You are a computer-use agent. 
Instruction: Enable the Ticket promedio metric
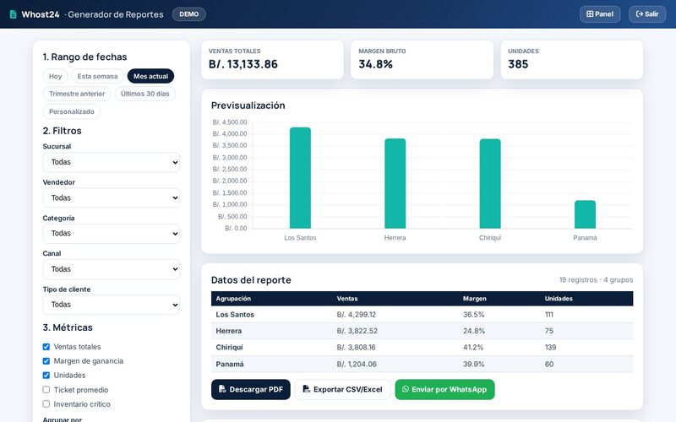point(46,390)
